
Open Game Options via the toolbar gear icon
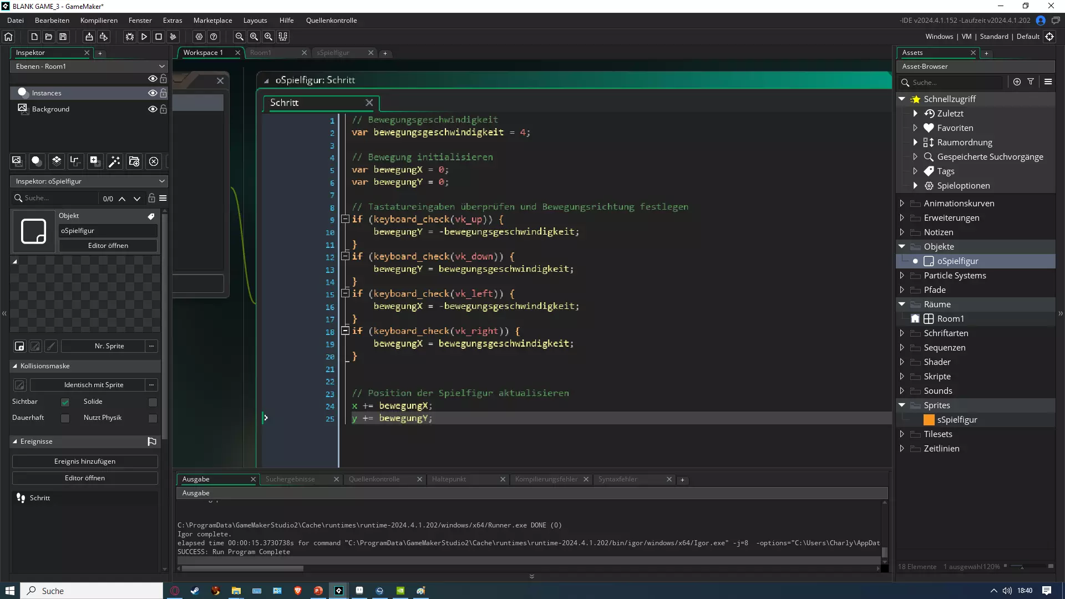[x=199, y=37]
